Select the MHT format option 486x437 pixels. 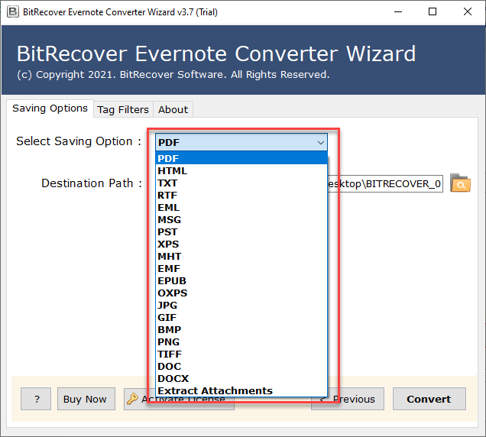(241, 256)
